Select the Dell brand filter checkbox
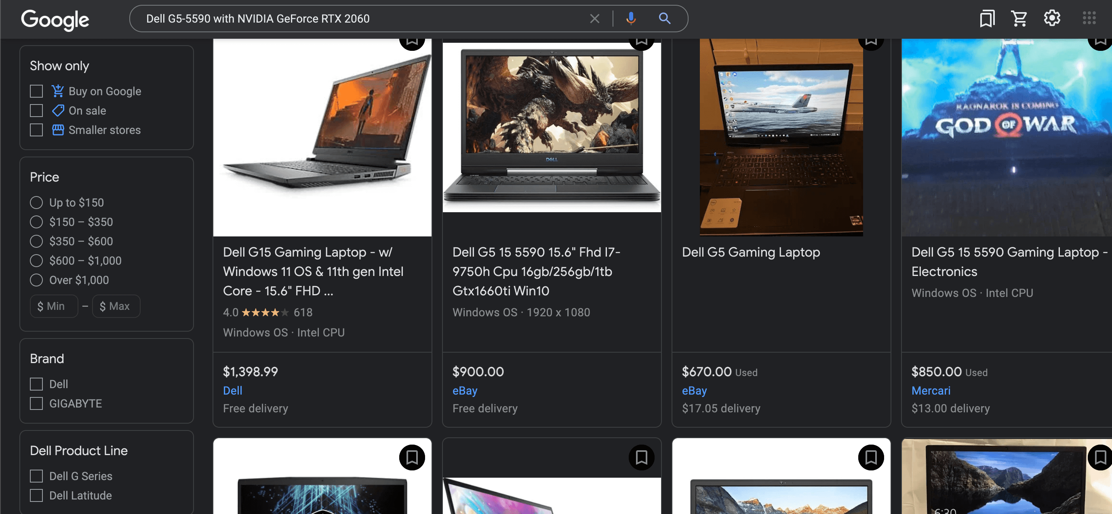The width and height of the screenshot is (1112, 514). click(x=36, y=384)
